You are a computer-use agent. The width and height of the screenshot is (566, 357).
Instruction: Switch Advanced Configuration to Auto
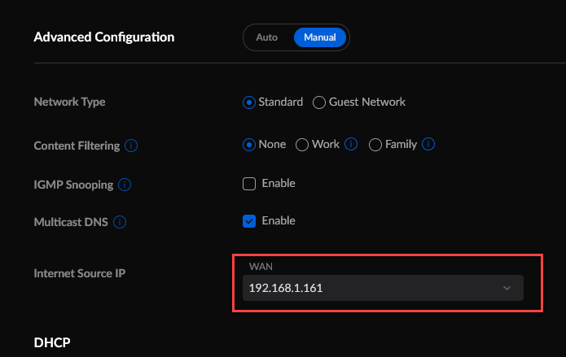point(267,37)
